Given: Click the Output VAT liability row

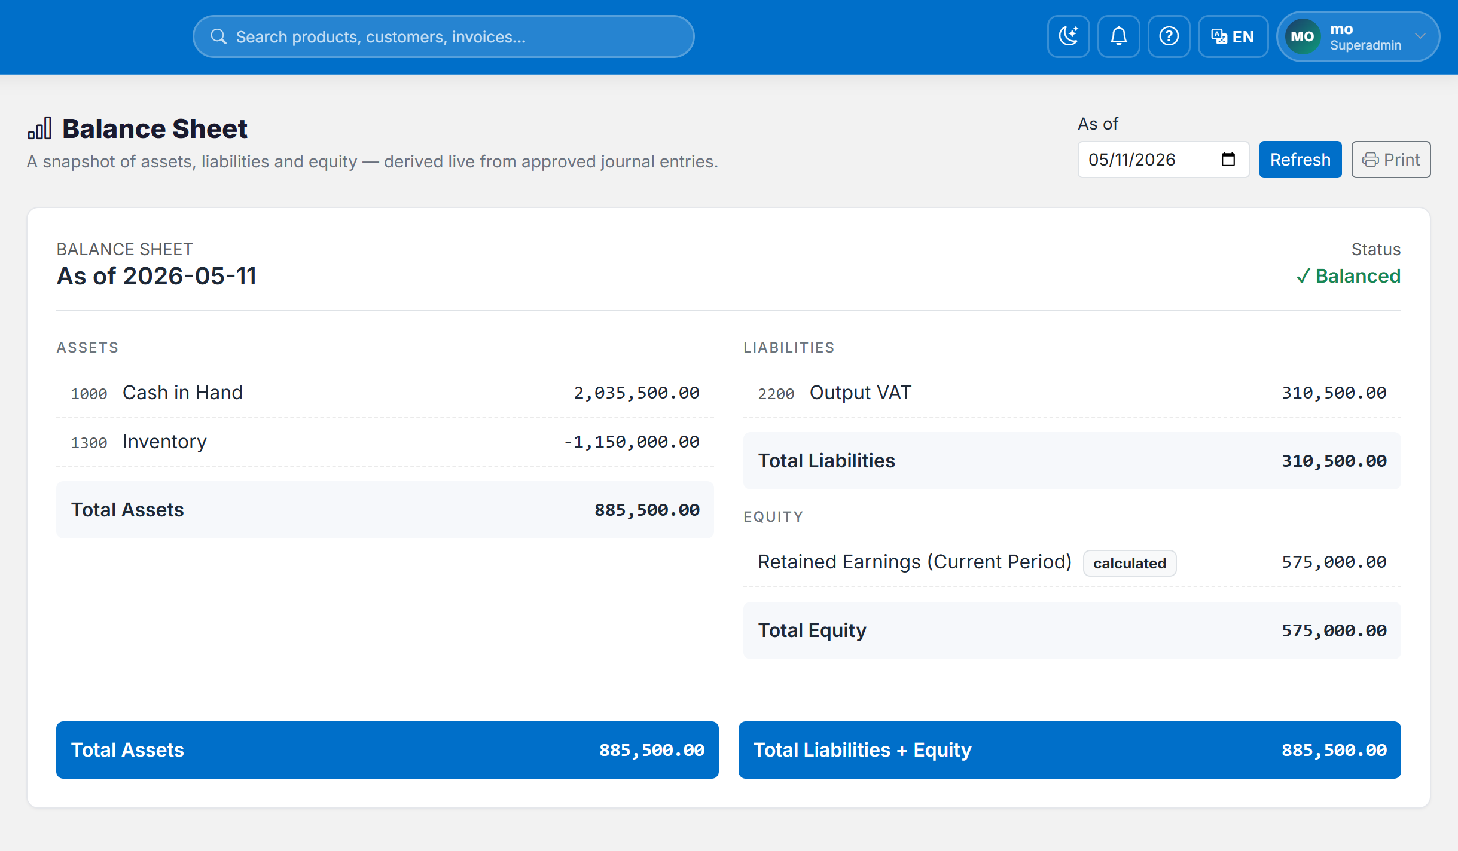Looking at the screenshot, I should tap(1072, 393).
